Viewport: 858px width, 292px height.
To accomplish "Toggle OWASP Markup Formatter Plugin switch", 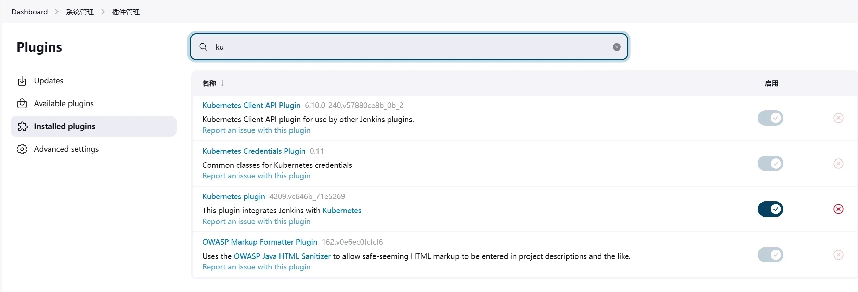I will [770, 255].
